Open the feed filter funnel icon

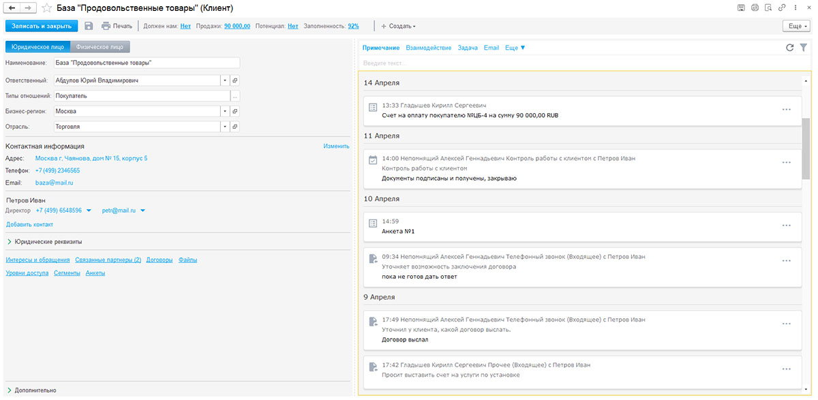coord(803,48)
